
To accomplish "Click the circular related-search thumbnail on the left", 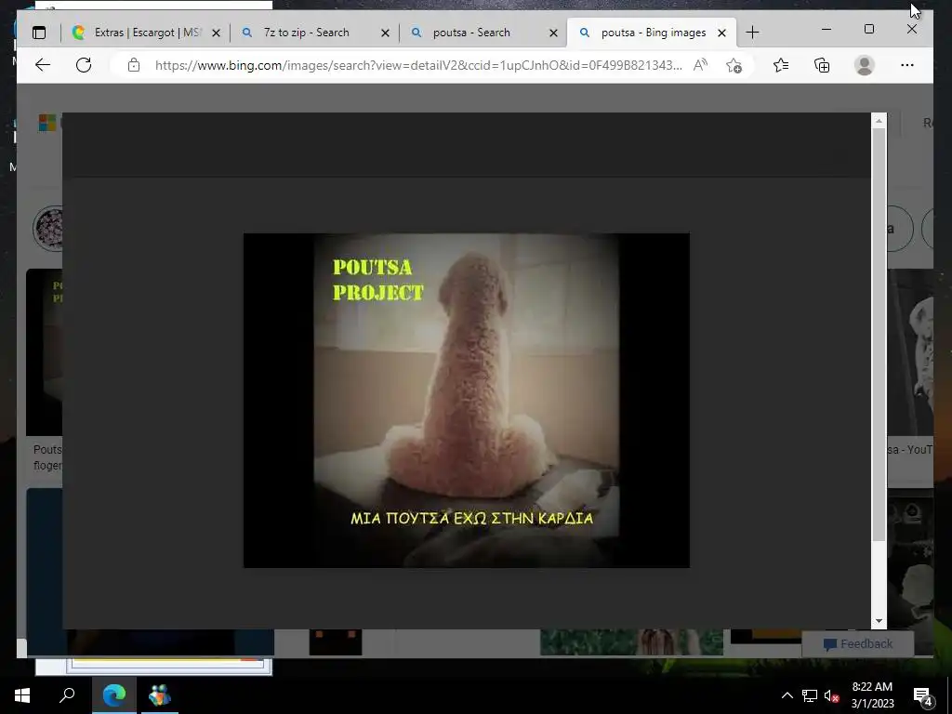I will point(48,229).
